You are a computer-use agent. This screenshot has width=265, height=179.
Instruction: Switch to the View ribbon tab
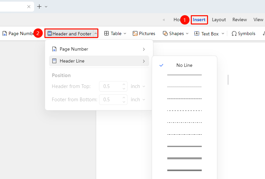pos(258,20)
